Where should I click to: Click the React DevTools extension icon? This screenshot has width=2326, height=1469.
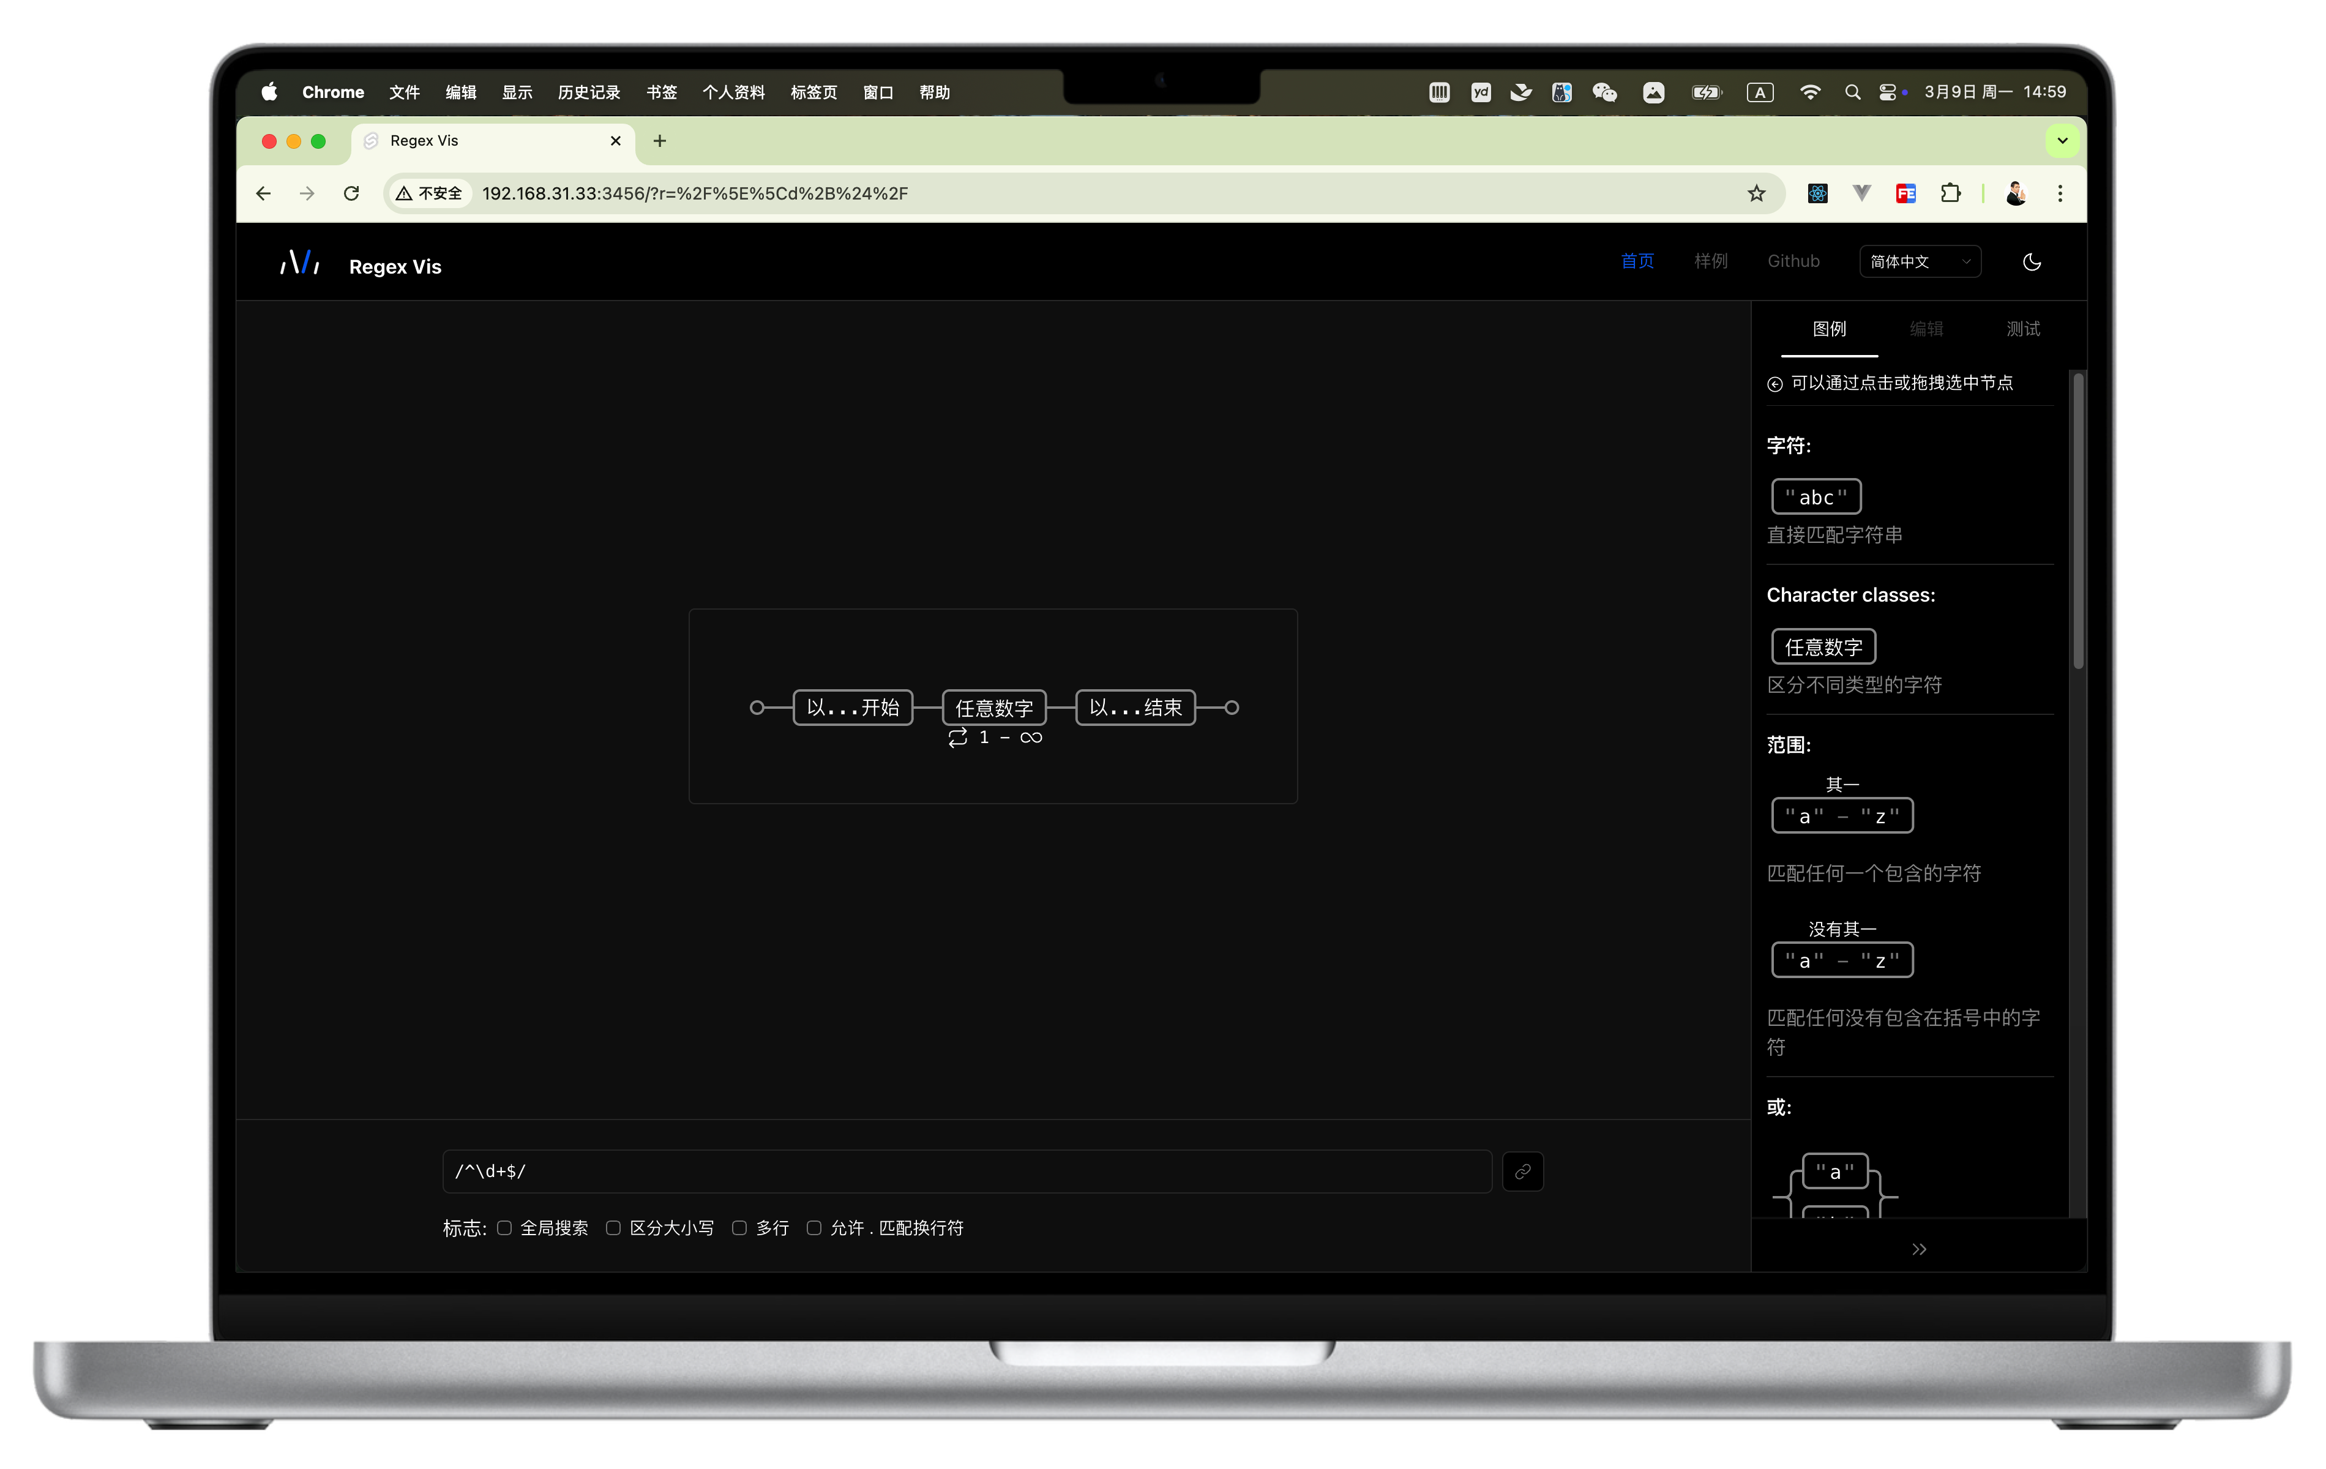(x=1817, y=194)
